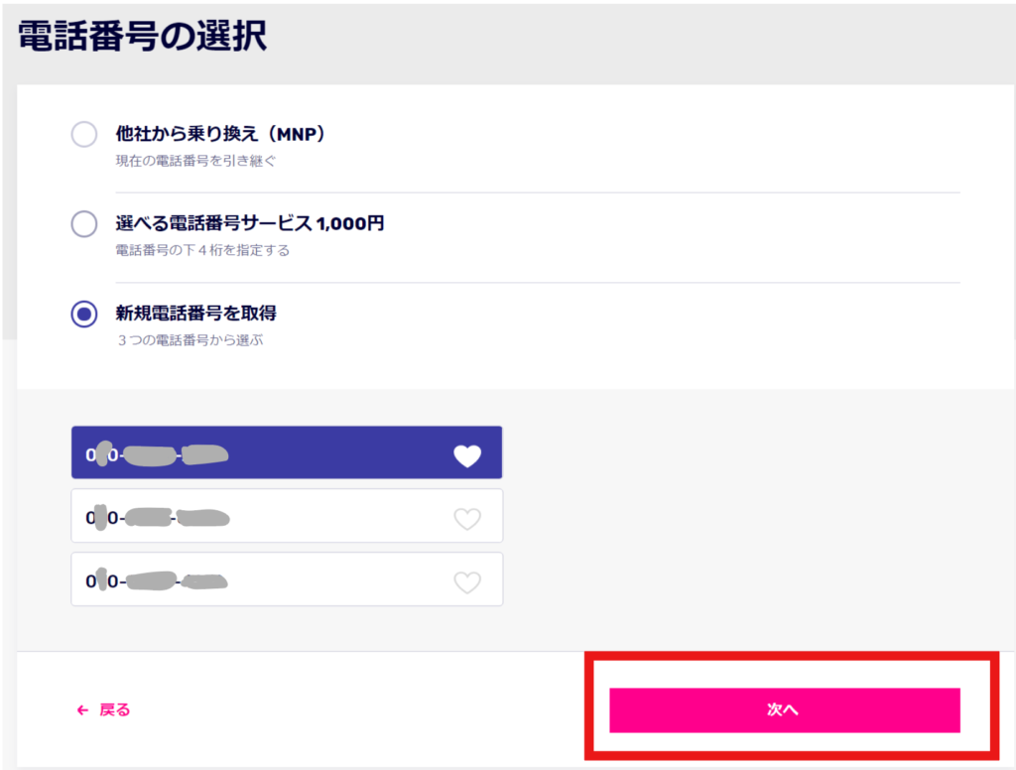The width and height of the screenshot is (1016, 770).
Task: Select 選べる電話番号サービス 1,000円 radio button
Action: tap(84, 223)
